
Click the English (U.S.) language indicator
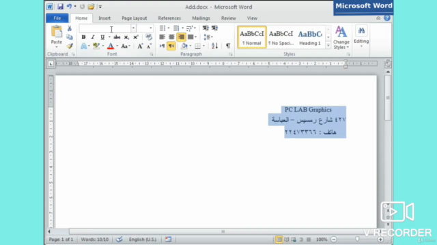(x=143, y=239)
